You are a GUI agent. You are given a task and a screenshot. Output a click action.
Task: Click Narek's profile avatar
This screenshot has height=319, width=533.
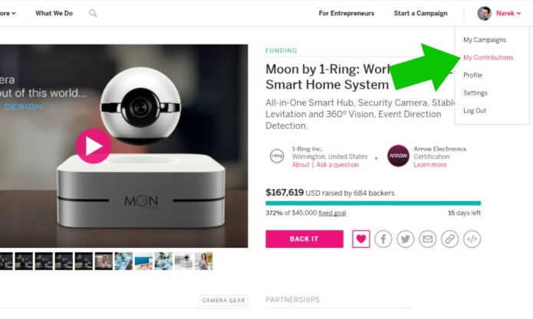[484, 13]
